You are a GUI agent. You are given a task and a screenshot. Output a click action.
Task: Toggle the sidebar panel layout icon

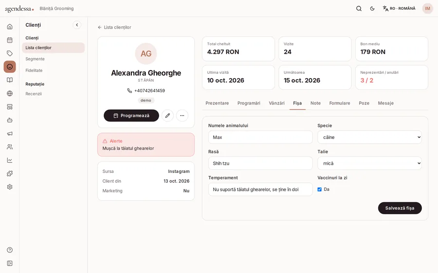pos(10,263)
